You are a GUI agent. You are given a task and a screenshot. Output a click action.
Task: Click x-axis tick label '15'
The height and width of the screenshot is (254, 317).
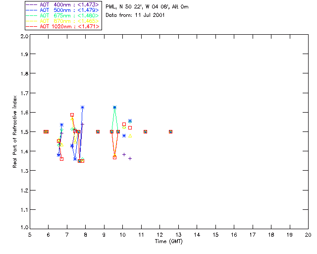215,235
